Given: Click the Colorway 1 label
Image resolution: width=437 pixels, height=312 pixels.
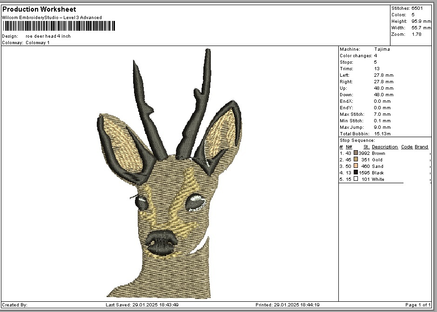Looking at the screenshot, I should [37, 43].
